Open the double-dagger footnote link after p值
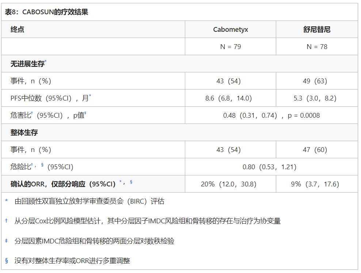The height and width of the screenshot is (273, 361). 85,113
